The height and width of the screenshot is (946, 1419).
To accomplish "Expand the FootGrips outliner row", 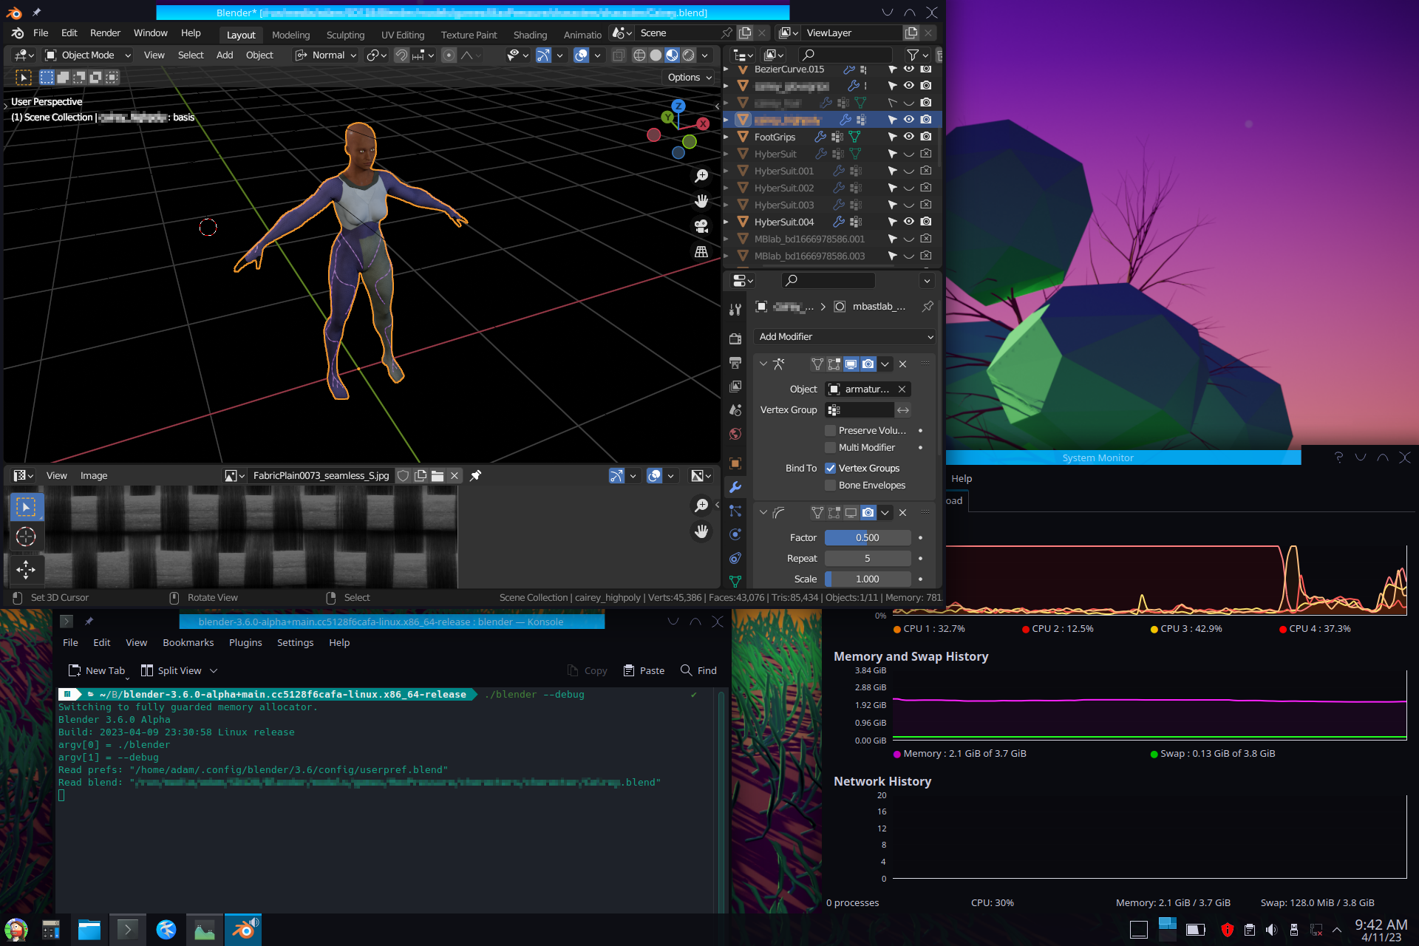I will coord(726,137).
